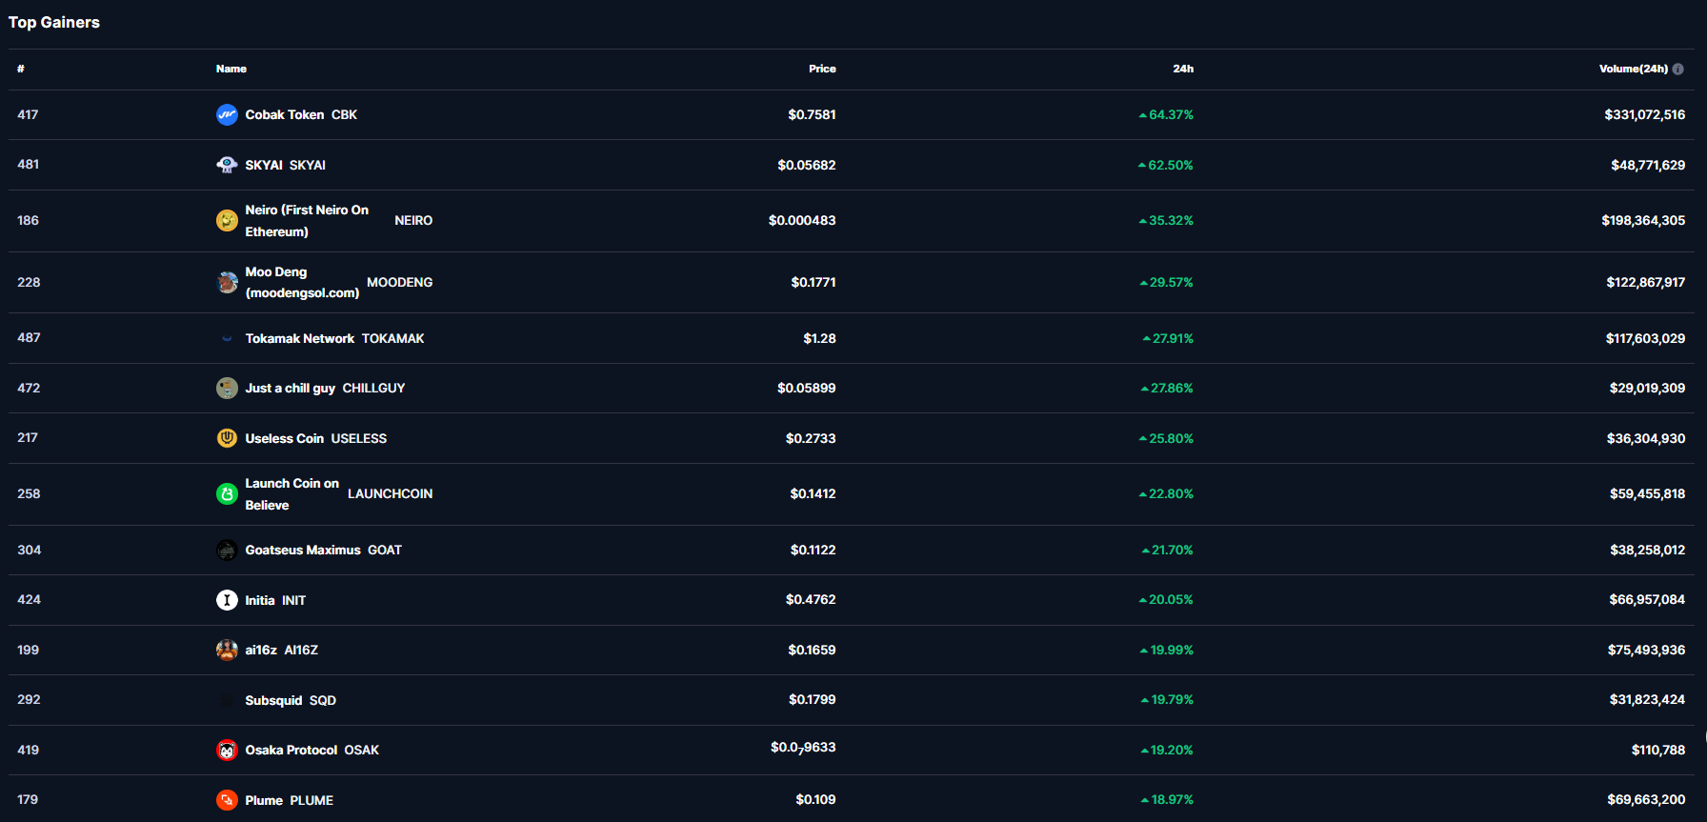The height and width of the screenshot is (822, 1707).
Task: Click the Osaka Protocol logo icon
Action: click(x=227, y=751)
